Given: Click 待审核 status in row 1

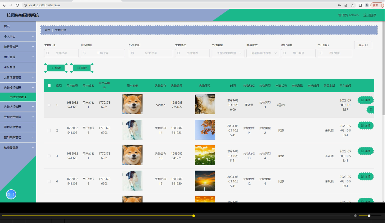Looking at the screenshot, I should 281,105.
